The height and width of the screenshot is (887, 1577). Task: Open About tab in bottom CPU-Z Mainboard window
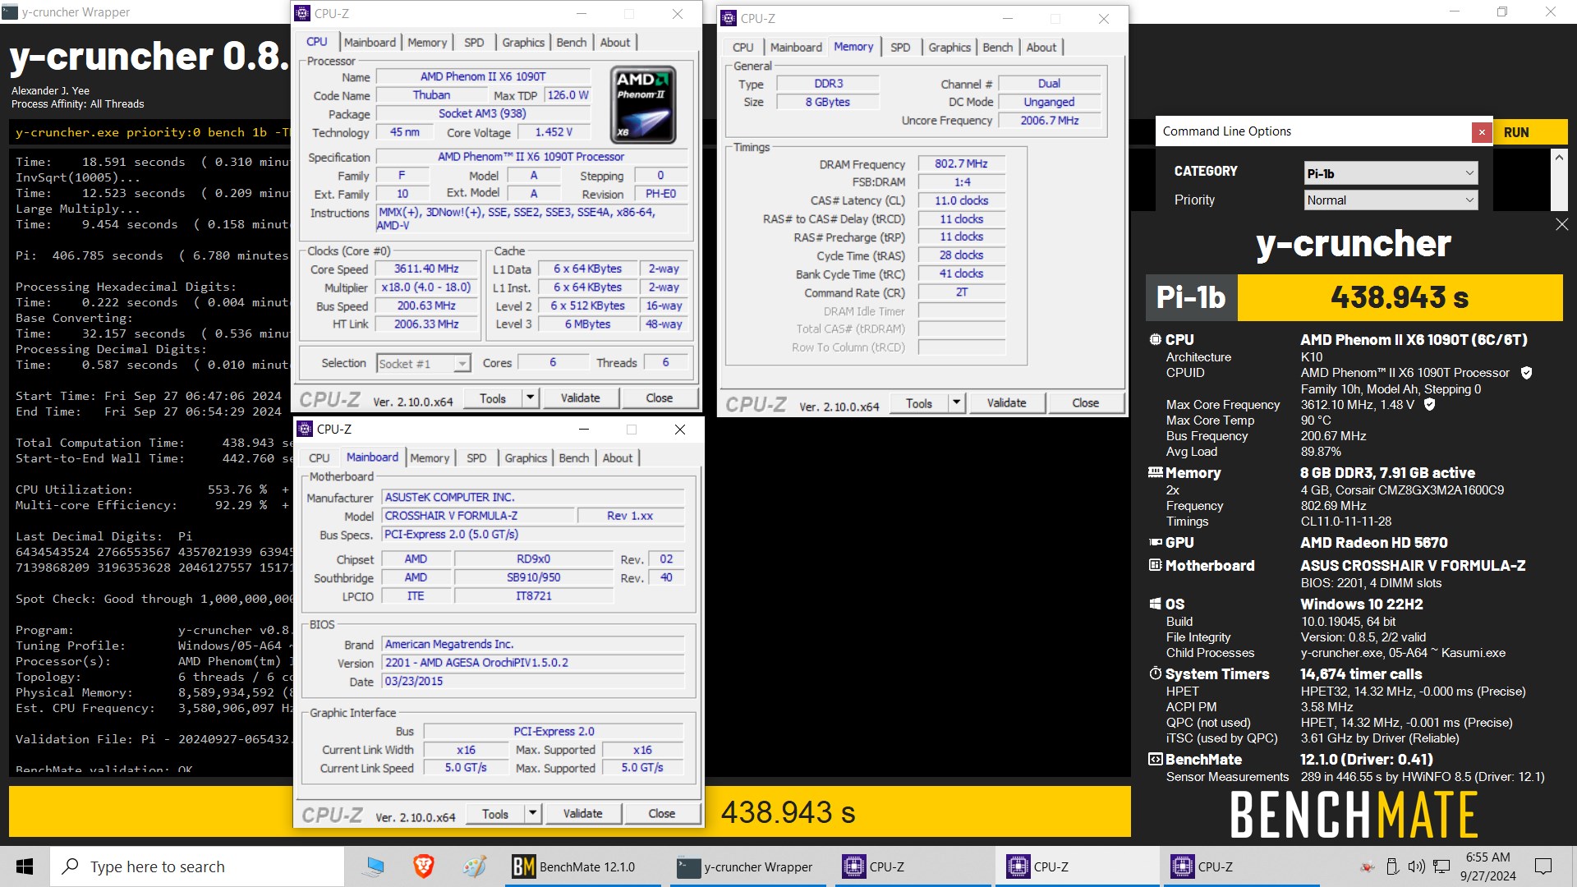click(618, 458)
